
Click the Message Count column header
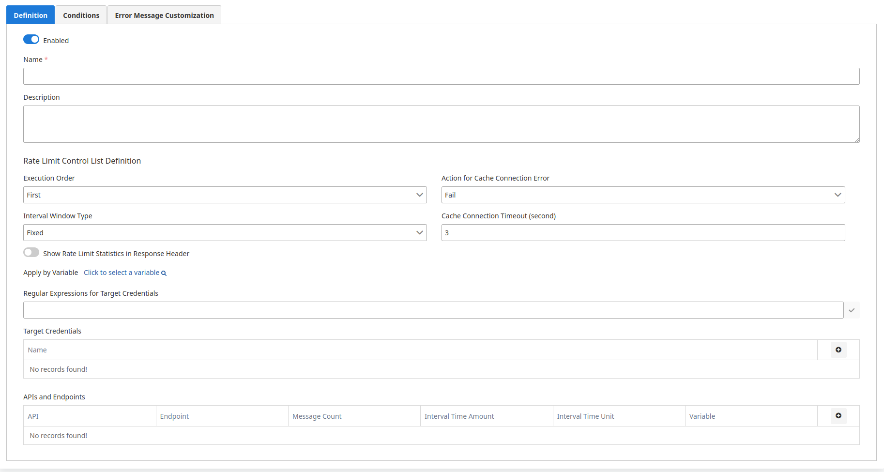click(317, 416)
